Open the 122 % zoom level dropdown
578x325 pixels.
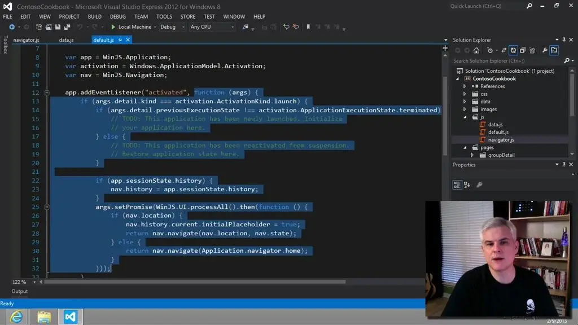coord(34,282)
